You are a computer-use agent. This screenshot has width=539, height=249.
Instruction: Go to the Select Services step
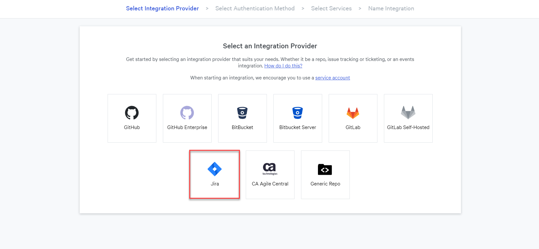click(x=331, y=8)
